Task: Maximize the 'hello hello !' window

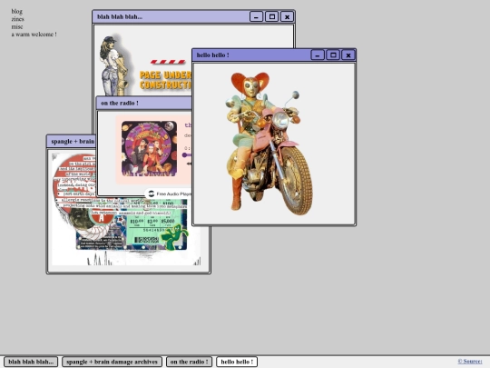Action: [x=333, y=55]
